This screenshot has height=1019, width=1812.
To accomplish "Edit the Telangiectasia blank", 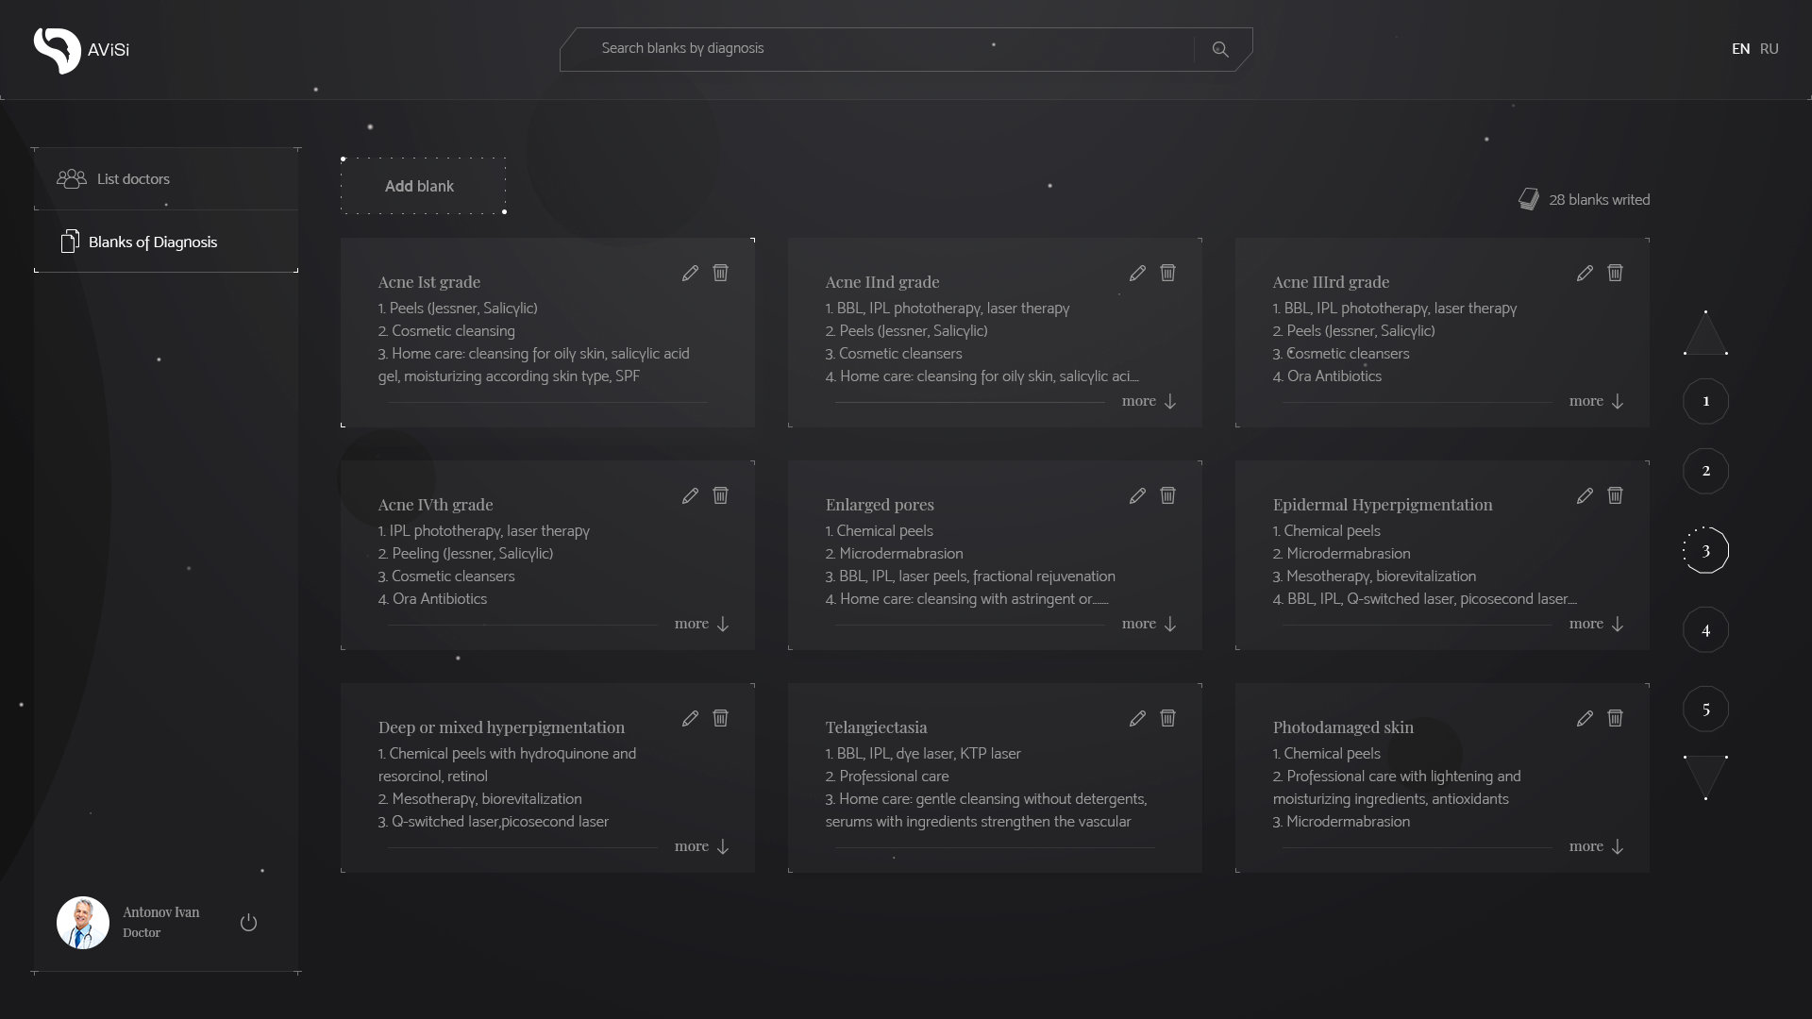I will click(x=1137, y=718).
